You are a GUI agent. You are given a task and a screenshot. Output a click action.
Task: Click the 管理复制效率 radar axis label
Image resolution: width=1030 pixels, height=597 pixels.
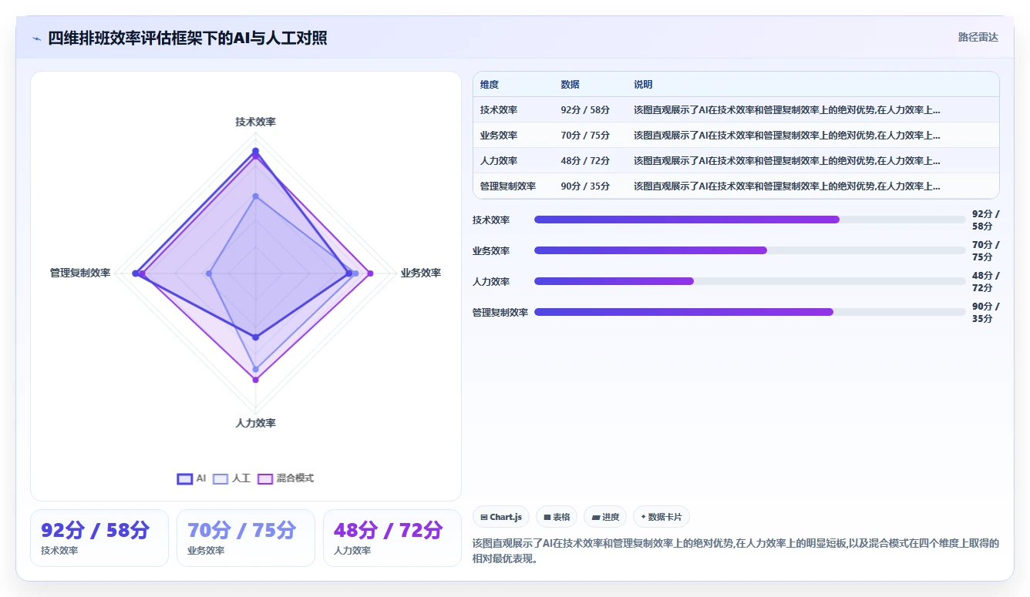tap(80, 273)
